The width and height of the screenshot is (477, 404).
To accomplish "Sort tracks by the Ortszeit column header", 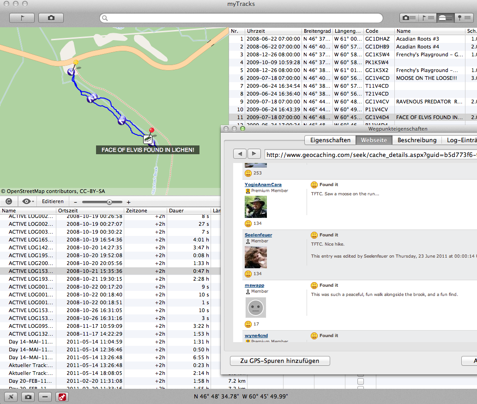I will pos(90,211).
